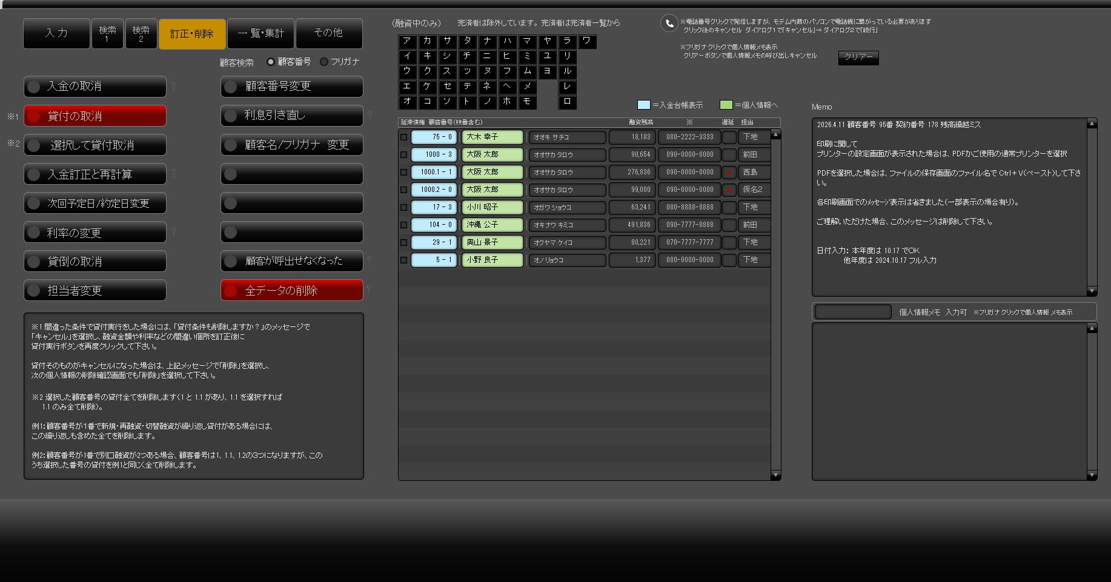Click the クリアー button

[858, 57]
